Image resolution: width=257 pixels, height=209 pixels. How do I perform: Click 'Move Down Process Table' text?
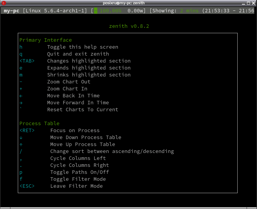pyautogui.click(x=86, y=138)
